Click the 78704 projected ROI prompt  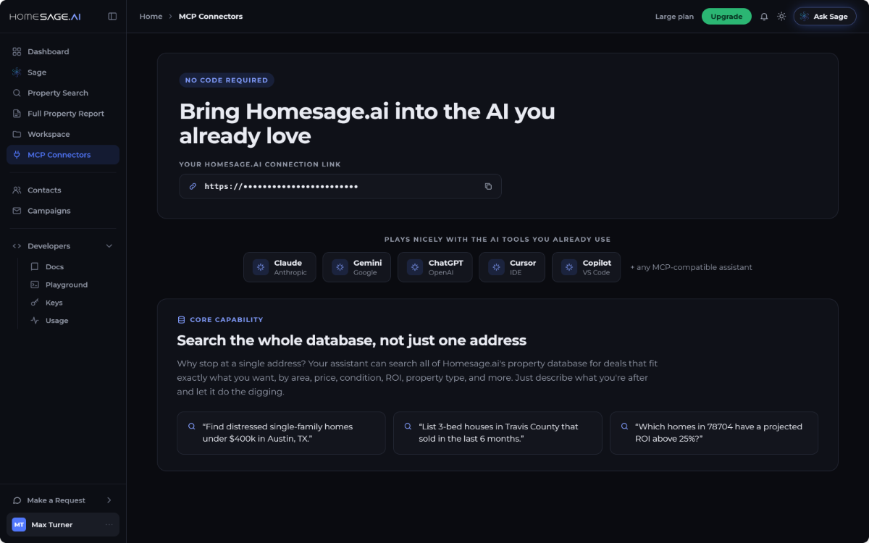click(x=714, y=433)
